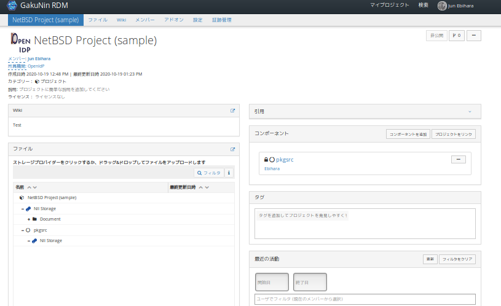Click the Wiki content text Test
The width and height of the screenshot is (501, 306).
pyautogui.click(x=17, y=125)
